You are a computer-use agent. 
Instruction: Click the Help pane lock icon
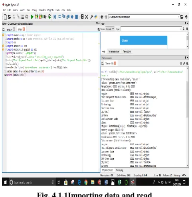click(184, 29)
